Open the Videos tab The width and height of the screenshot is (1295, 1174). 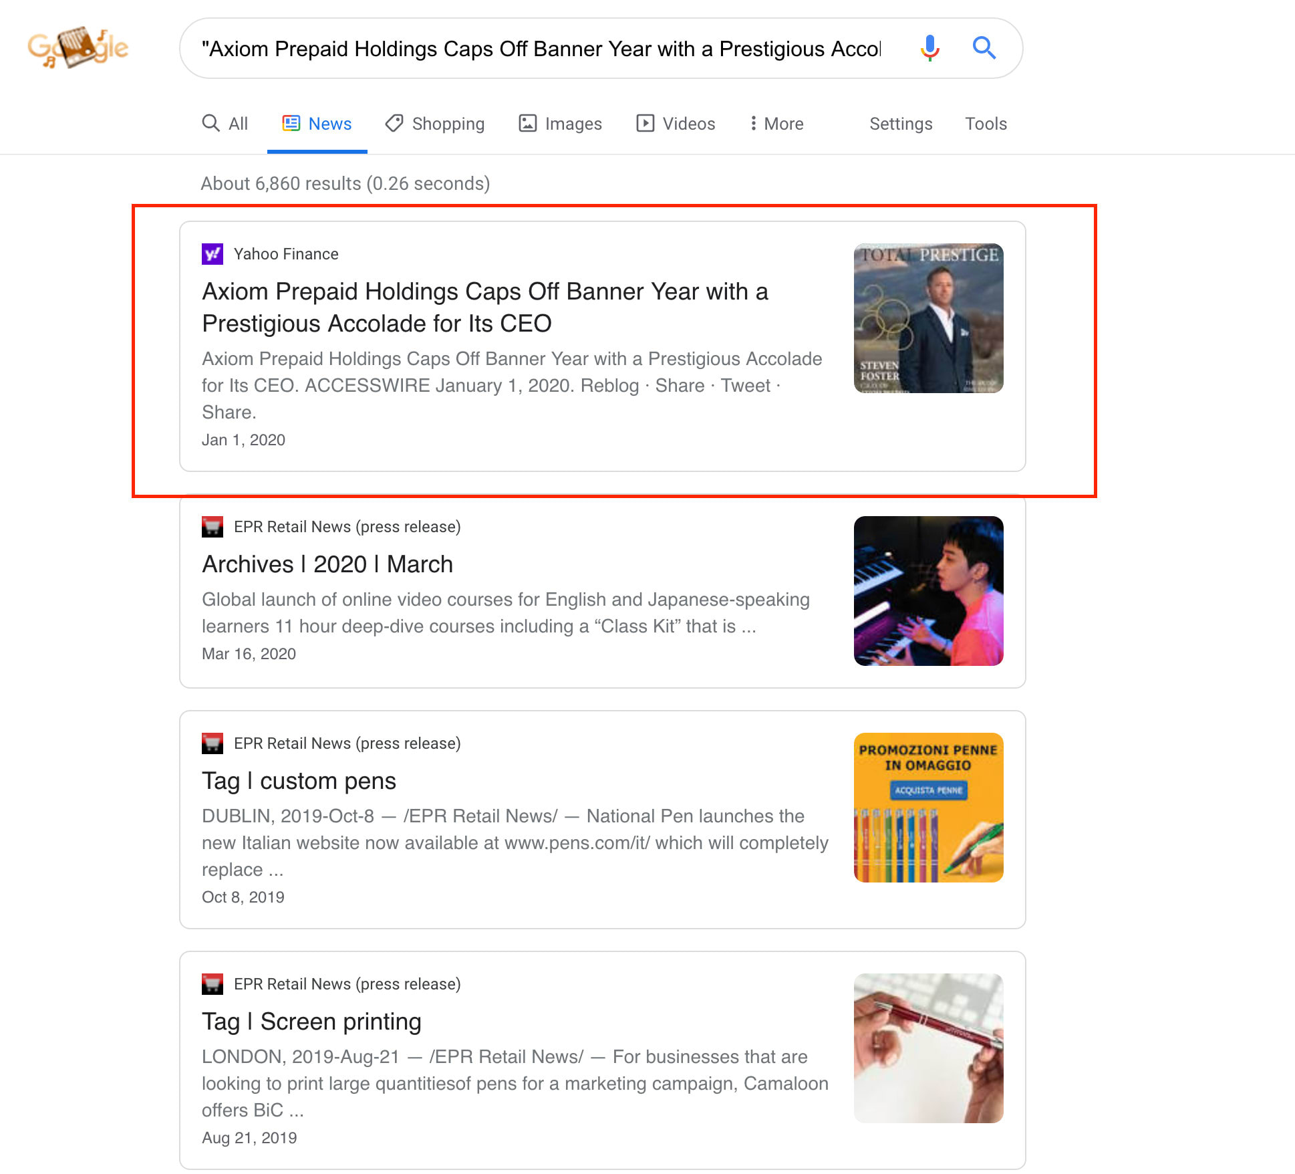(x=676, y=124)
